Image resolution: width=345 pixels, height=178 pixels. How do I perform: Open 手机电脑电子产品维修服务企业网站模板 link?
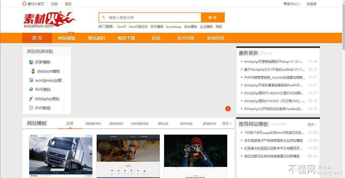point(274,140)
